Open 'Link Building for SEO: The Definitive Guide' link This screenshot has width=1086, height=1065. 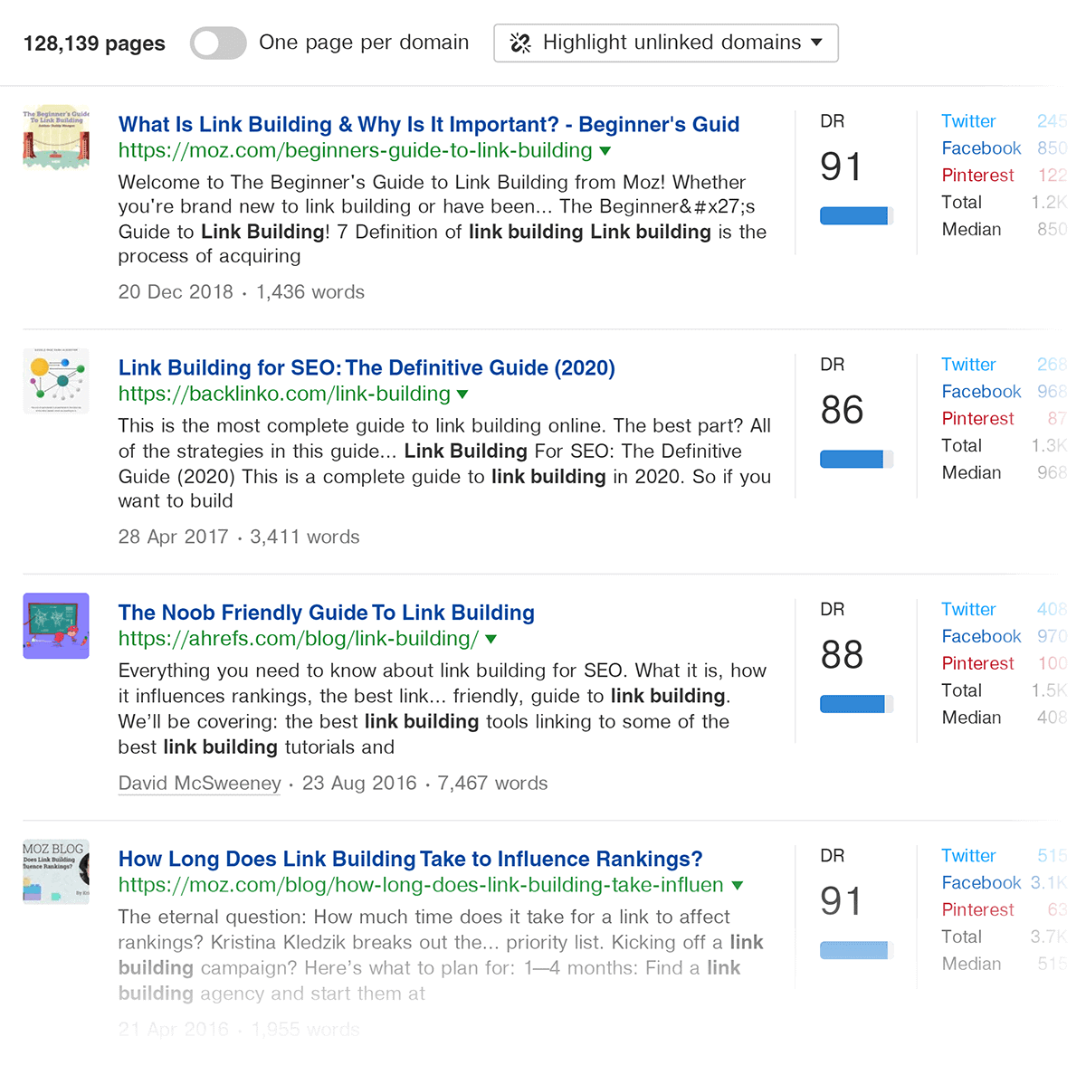[x=367, y=367]
